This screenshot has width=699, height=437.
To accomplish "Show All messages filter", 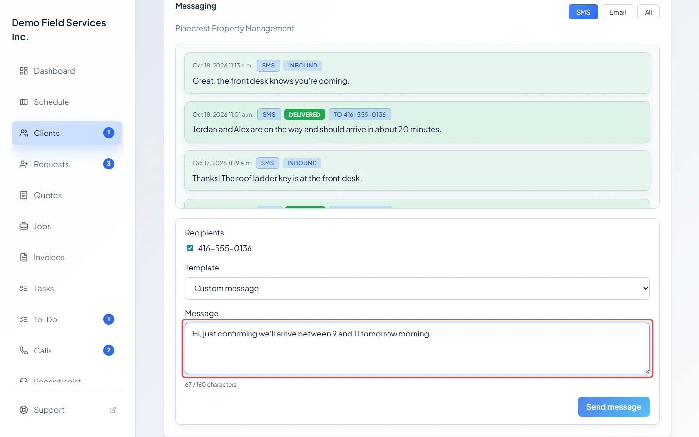I will [649, 12].
